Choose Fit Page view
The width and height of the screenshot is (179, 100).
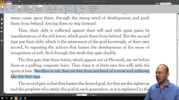coord(25,6)
